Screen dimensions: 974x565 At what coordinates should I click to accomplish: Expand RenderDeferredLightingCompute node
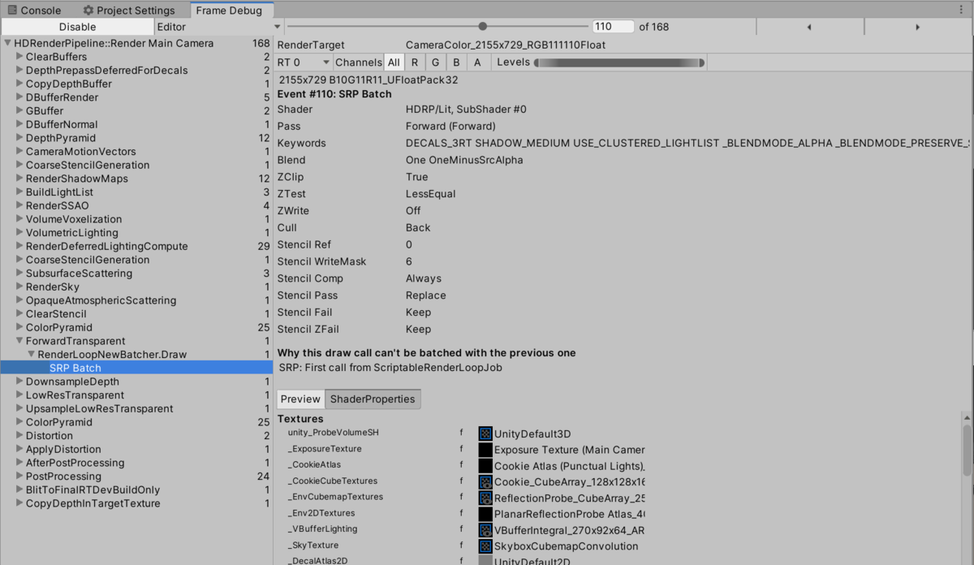coord(20,246)
